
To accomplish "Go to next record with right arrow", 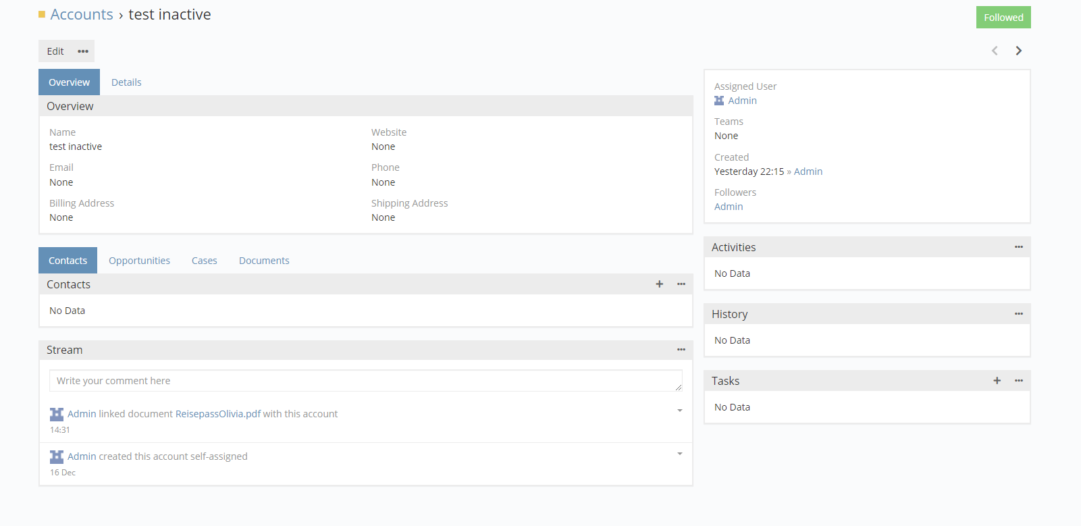I will (1018, 51).
